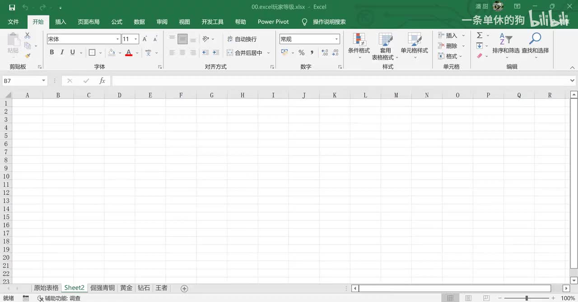The height and width of the screenshot is (302, 578).
Task: Toggle Underline formatting
Action: 73,52
